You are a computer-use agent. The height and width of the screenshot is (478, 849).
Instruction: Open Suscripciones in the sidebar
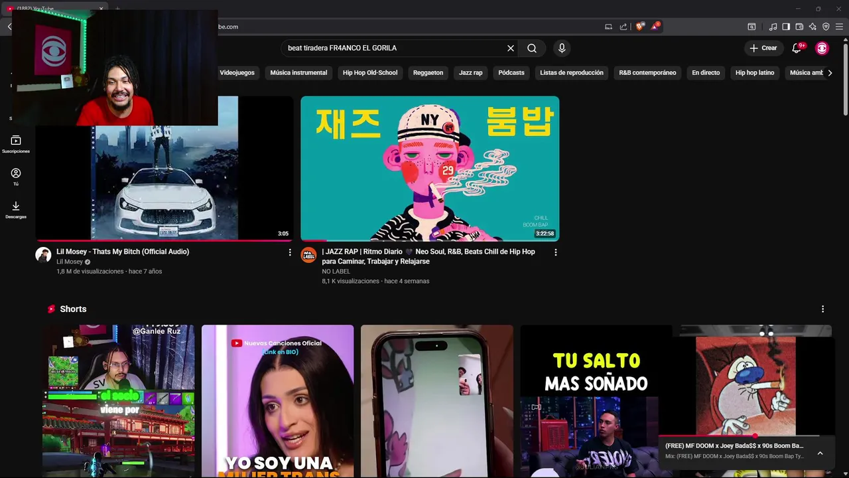point(16,144)
